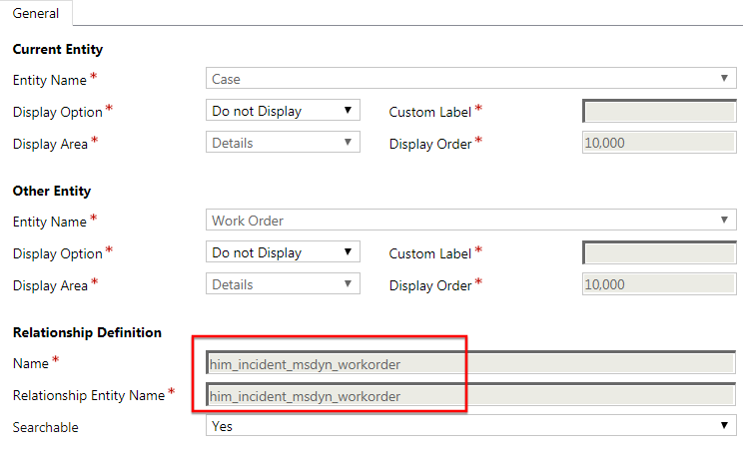
Task: Click Other Entity Custom Label field
Action: tap(659, 252)
